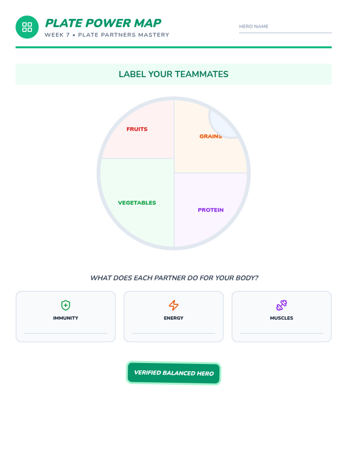347x462 pixels.
Task: Click the Label Your Teammates banner
Action: [x=173, y=74]
